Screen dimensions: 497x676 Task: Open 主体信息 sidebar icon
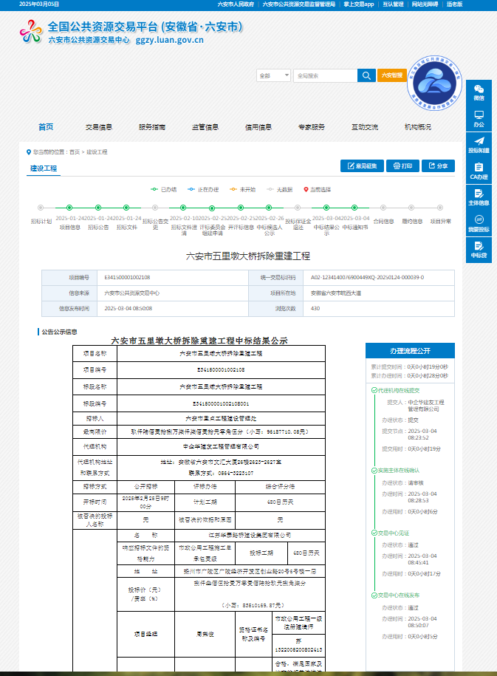tap(479, 197)
